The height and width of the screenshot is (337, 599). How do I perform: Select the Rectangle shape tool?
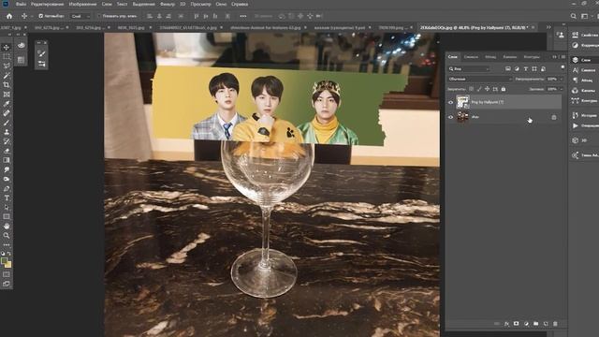[x=7, y=216]
